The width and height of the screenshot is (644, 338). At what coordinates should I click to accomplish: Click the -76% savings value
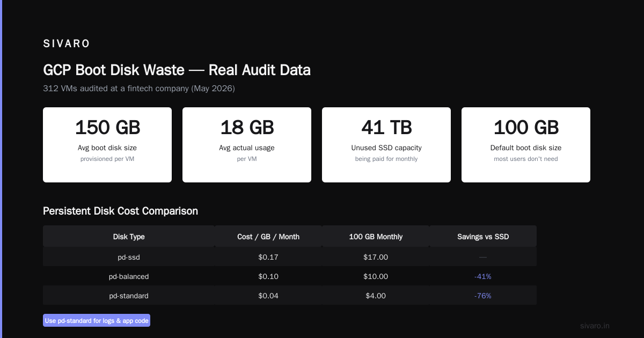(483, 296)
